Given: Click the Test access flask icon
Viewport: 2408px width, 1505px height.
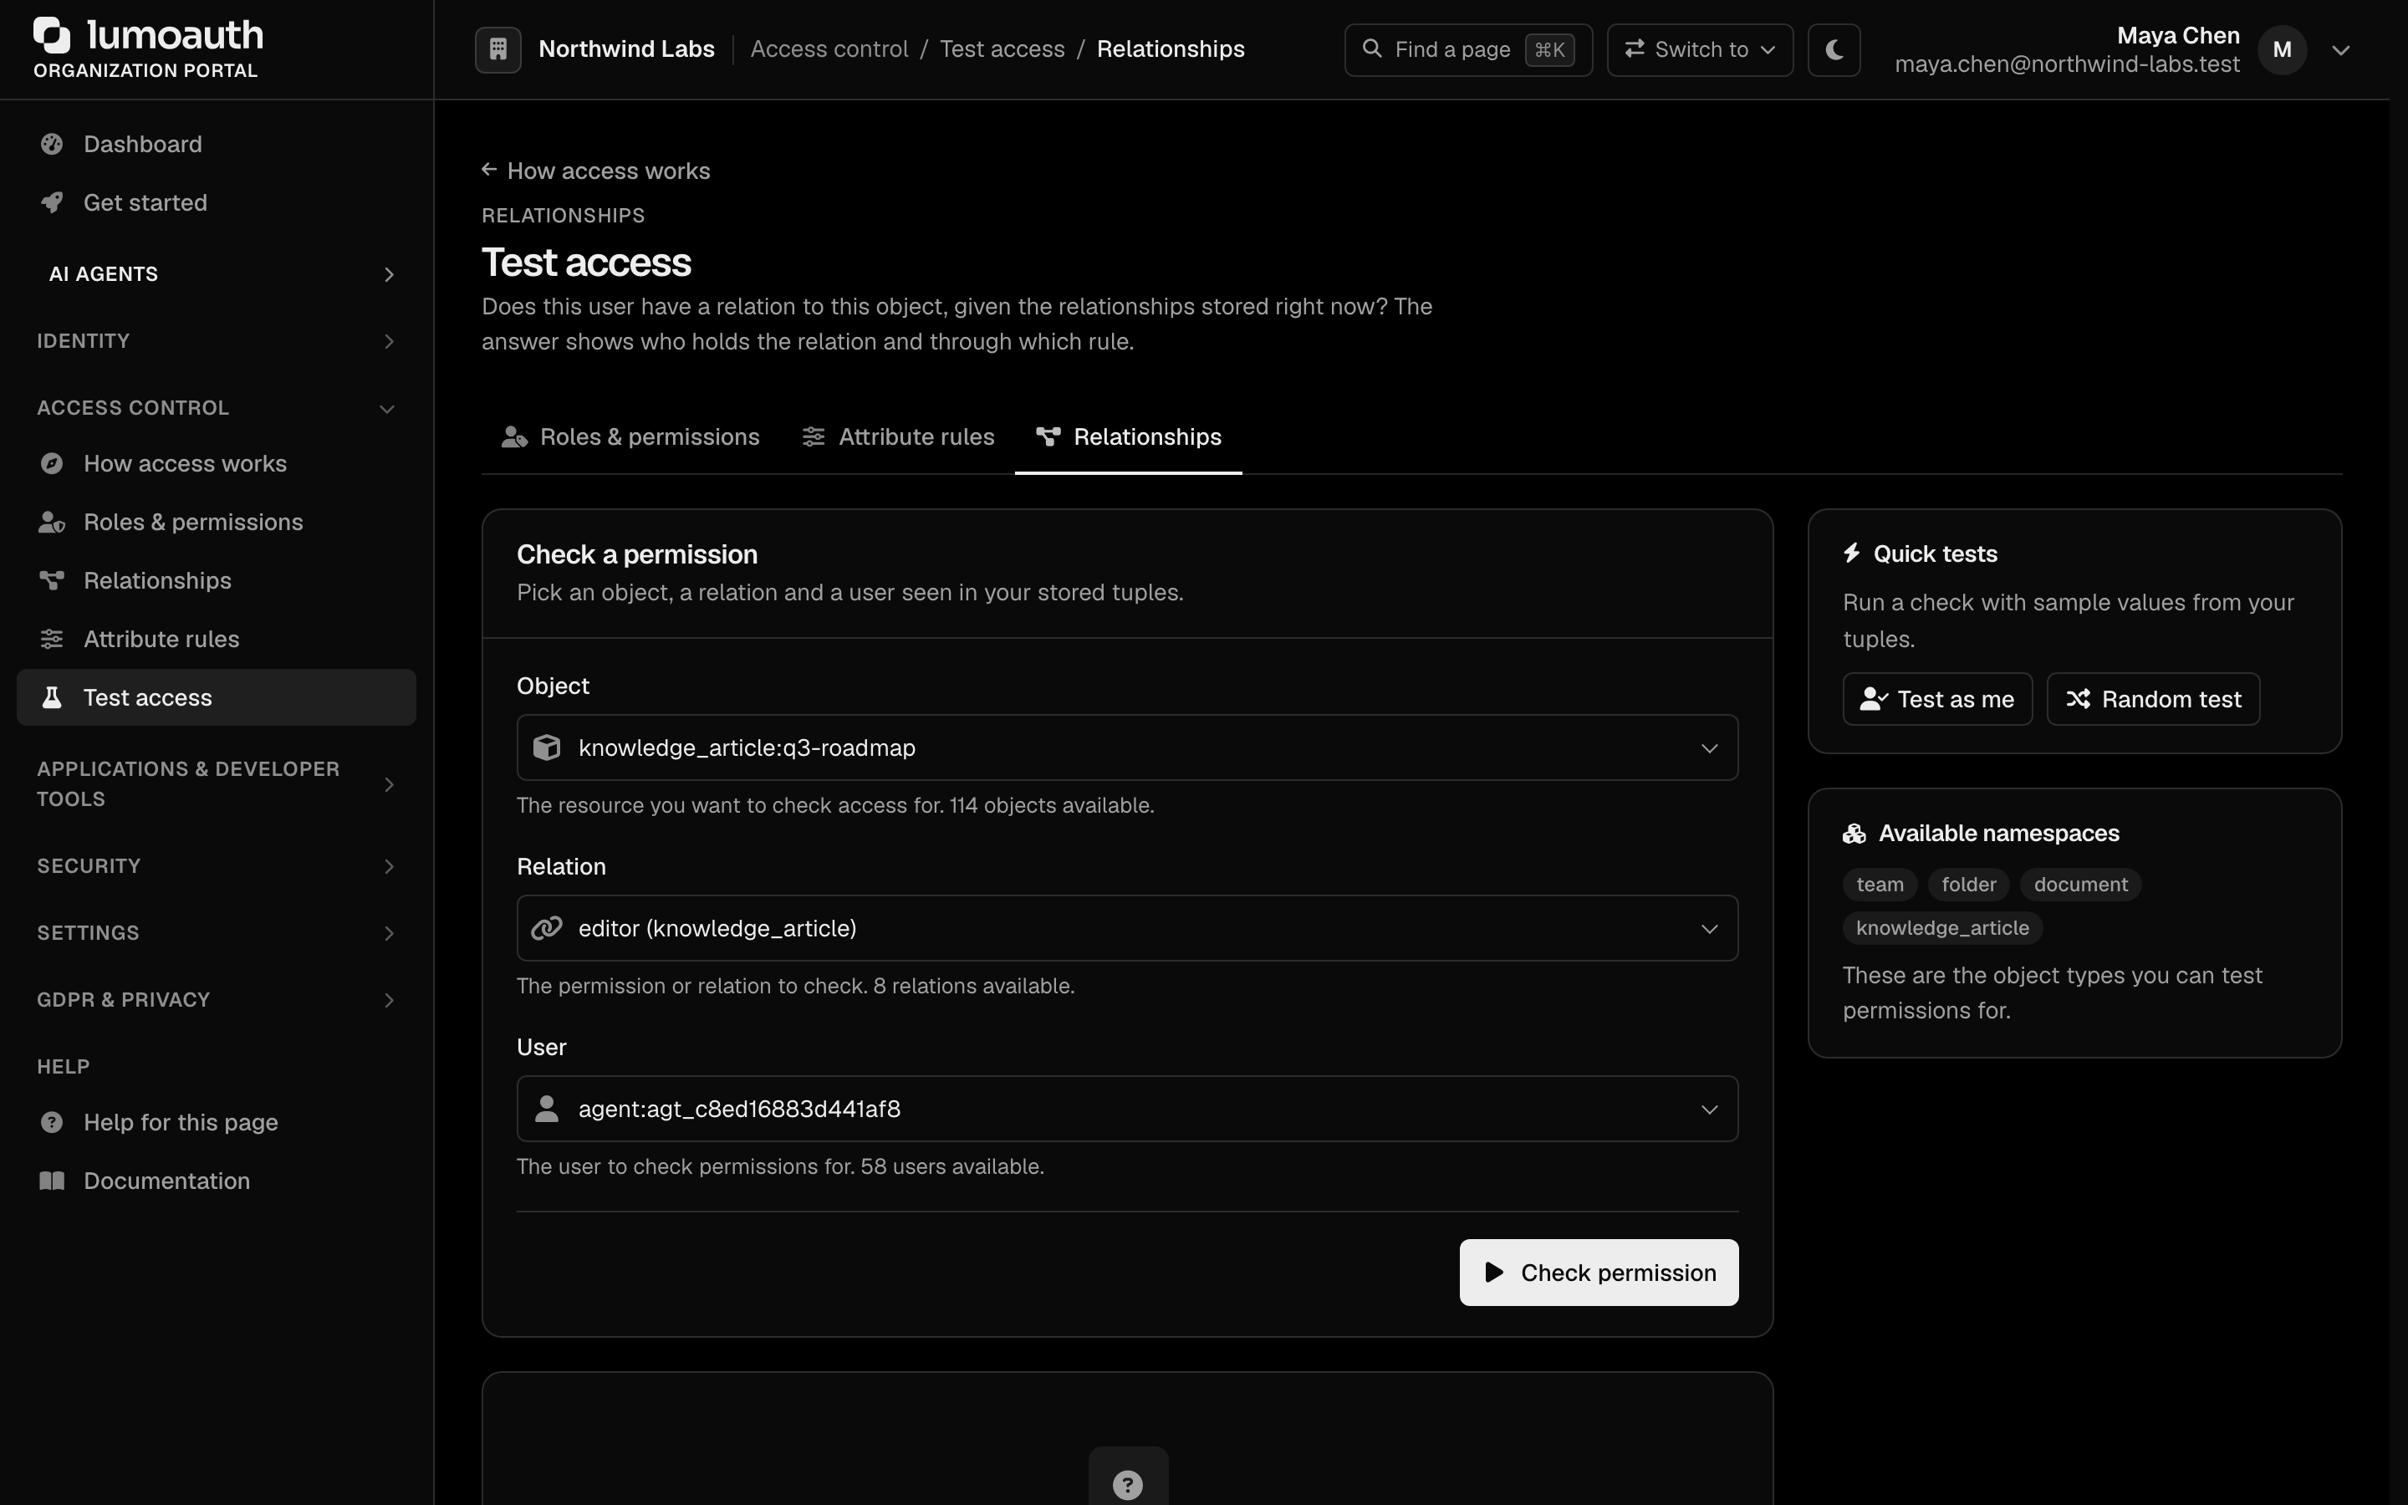Looking at the screenshot, I should 52,698.
